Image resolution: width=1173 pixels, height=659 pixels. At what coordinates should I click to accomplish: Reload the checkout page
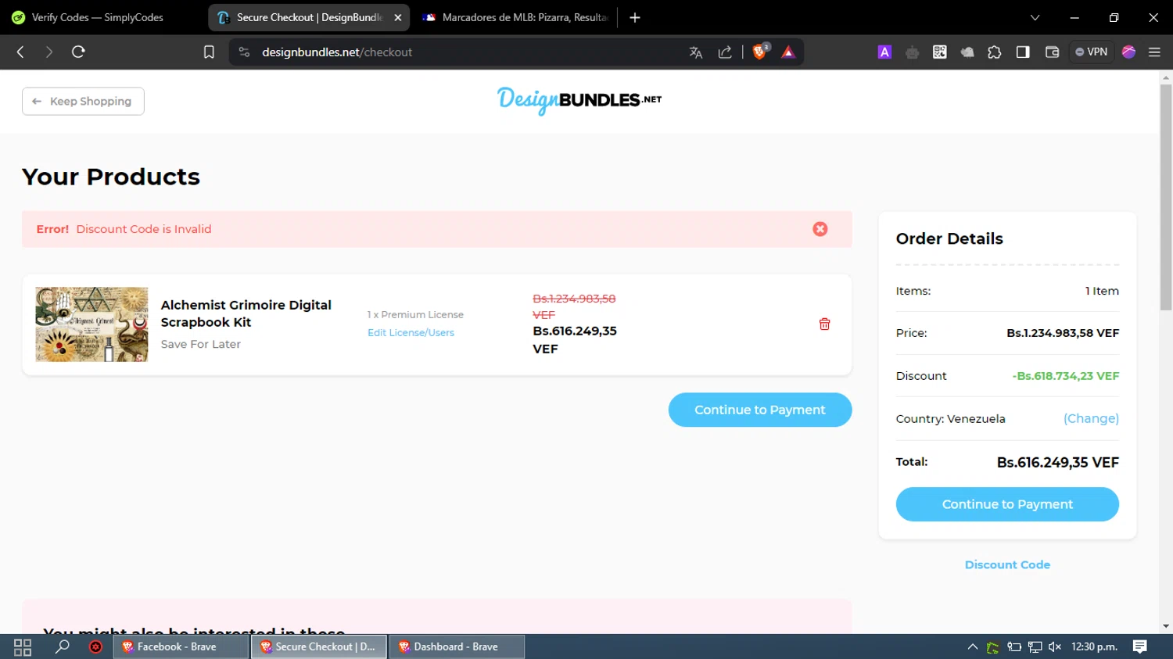pyautogui.click(x=78, y=52)
